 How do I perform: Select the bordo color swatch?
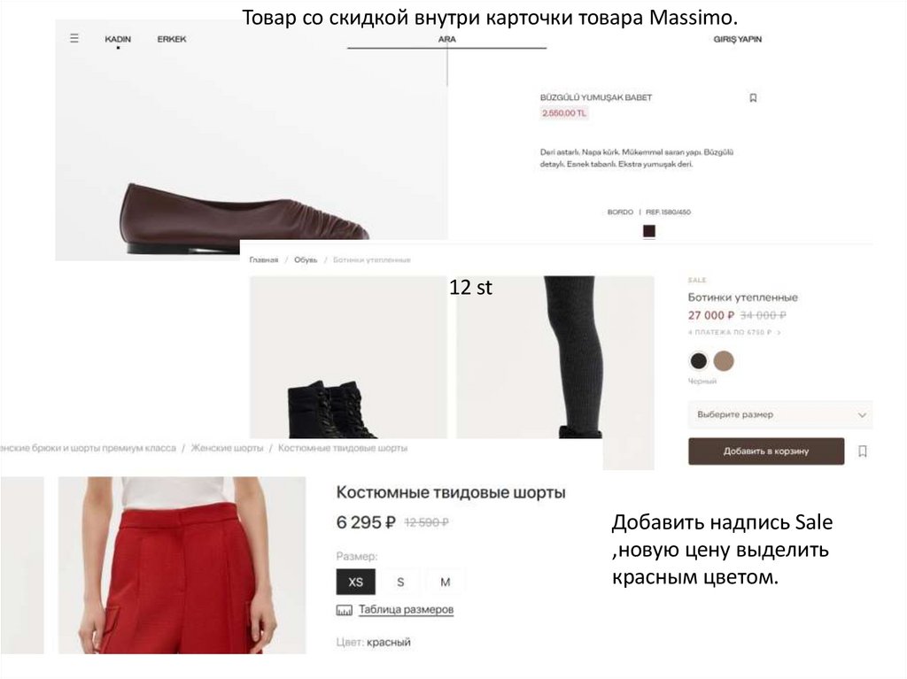click(x=649, y=231)
